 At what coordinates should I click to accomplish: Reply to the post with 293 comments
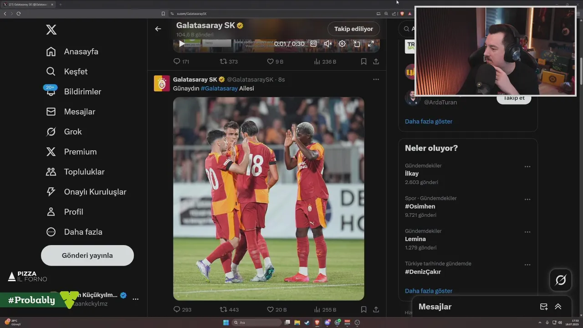(x=182, y=309)
